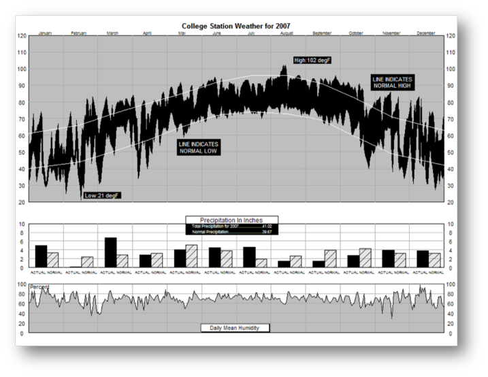Click the December month label at top
The width and height of the screenshot is (488, 377).
[x=426, y=33]
